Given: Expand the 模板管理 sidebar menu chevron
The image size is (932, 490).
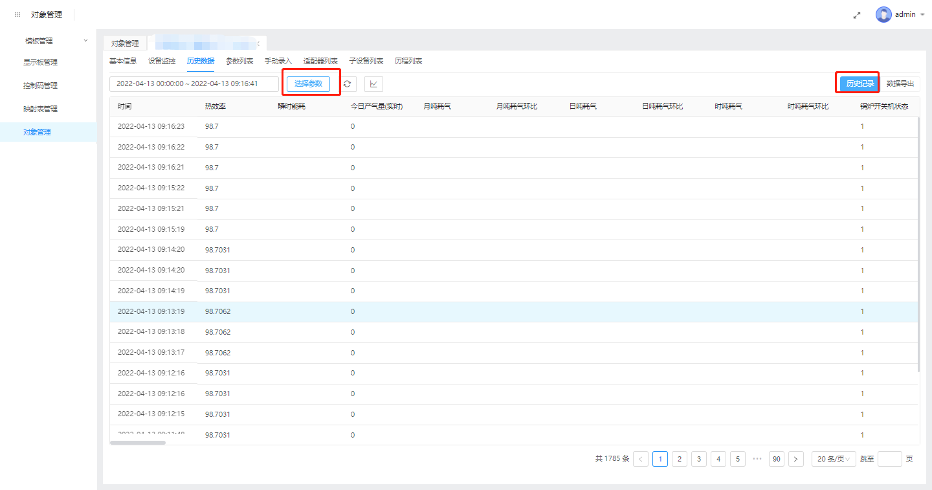Looking at the screenshot, I should pyautogui.click(x=85, y=41).
